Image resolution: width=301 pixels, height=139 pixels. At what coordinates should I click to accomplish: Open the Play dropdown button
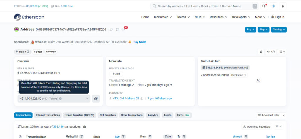click(x=264, y=30)
